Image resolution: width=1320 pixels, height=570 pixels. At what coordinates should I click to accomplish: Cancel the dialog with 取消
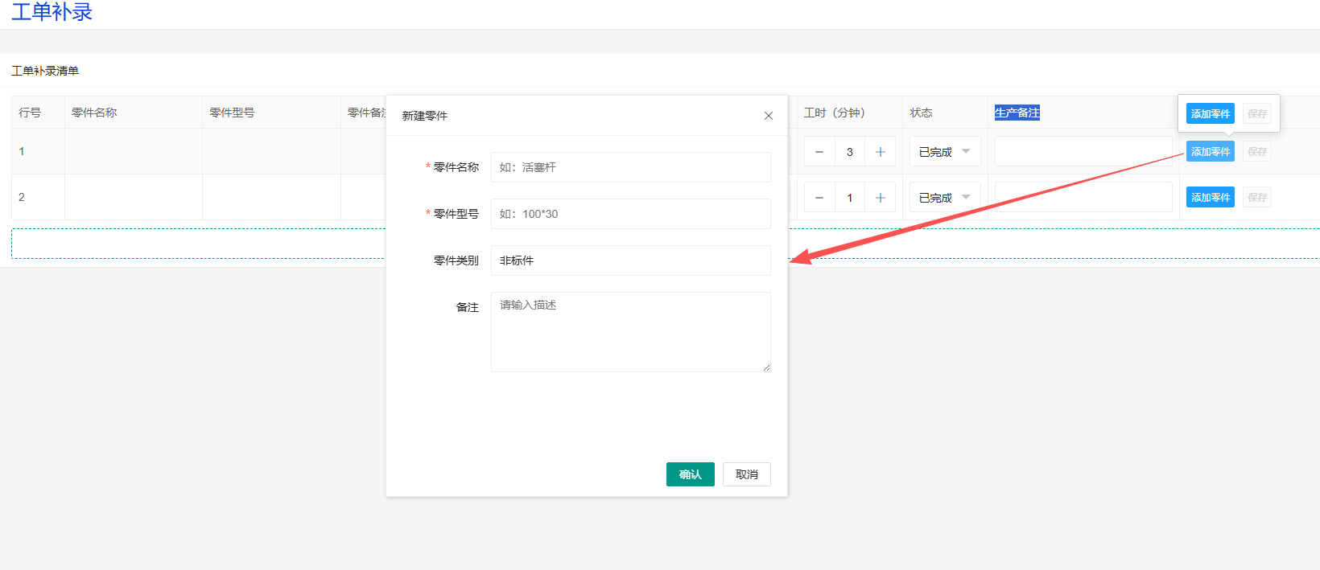747,474
